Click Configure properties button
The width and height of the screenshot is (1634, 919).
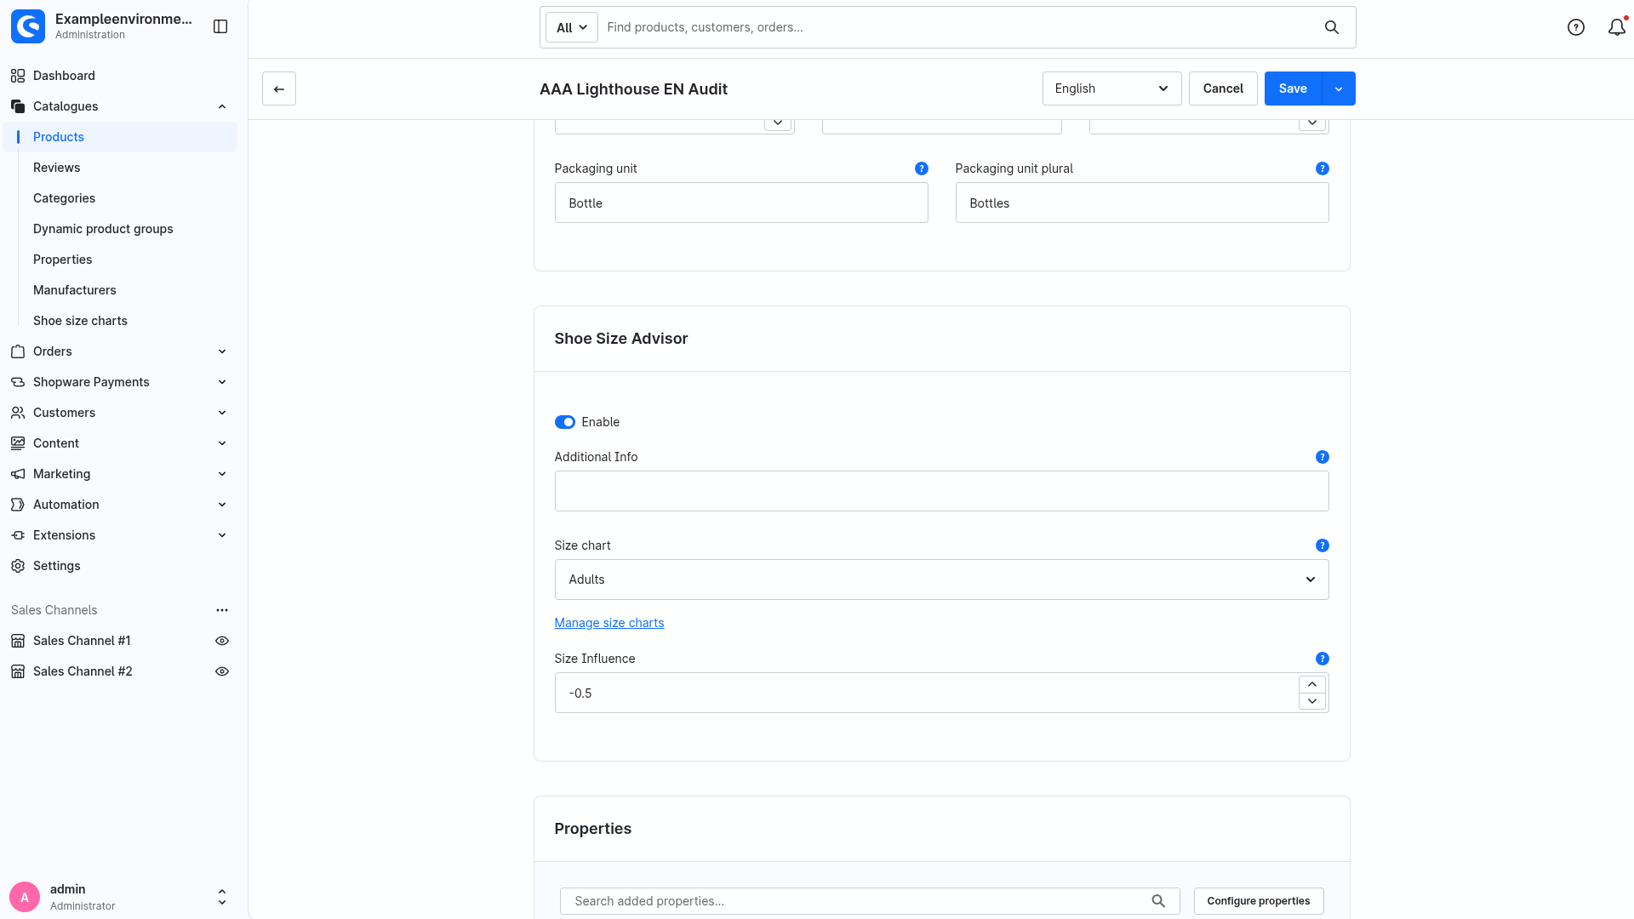point(1259,901)
